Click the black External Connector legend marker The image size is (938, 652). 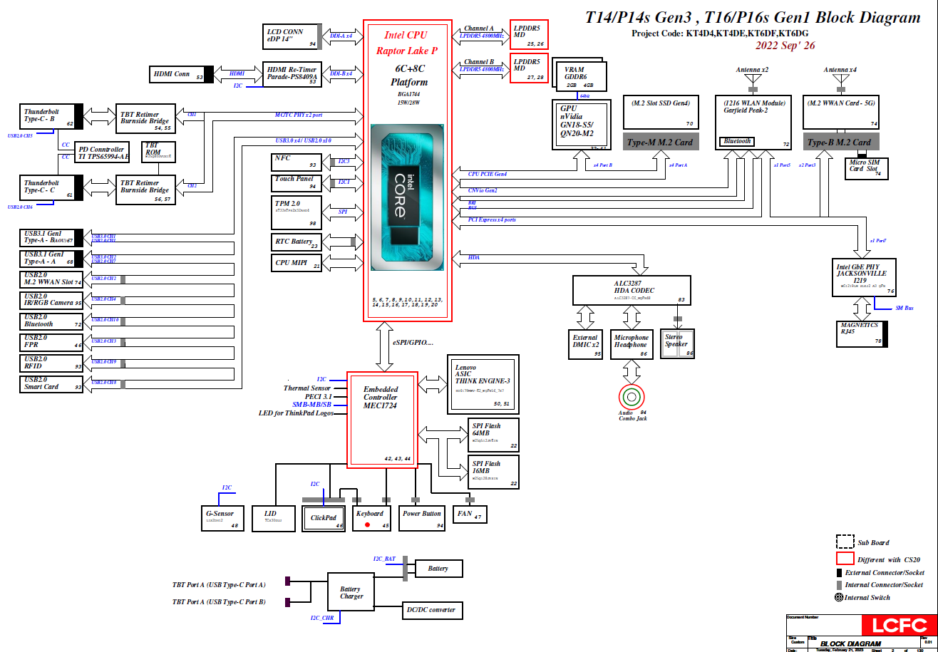tap(839, 572)
